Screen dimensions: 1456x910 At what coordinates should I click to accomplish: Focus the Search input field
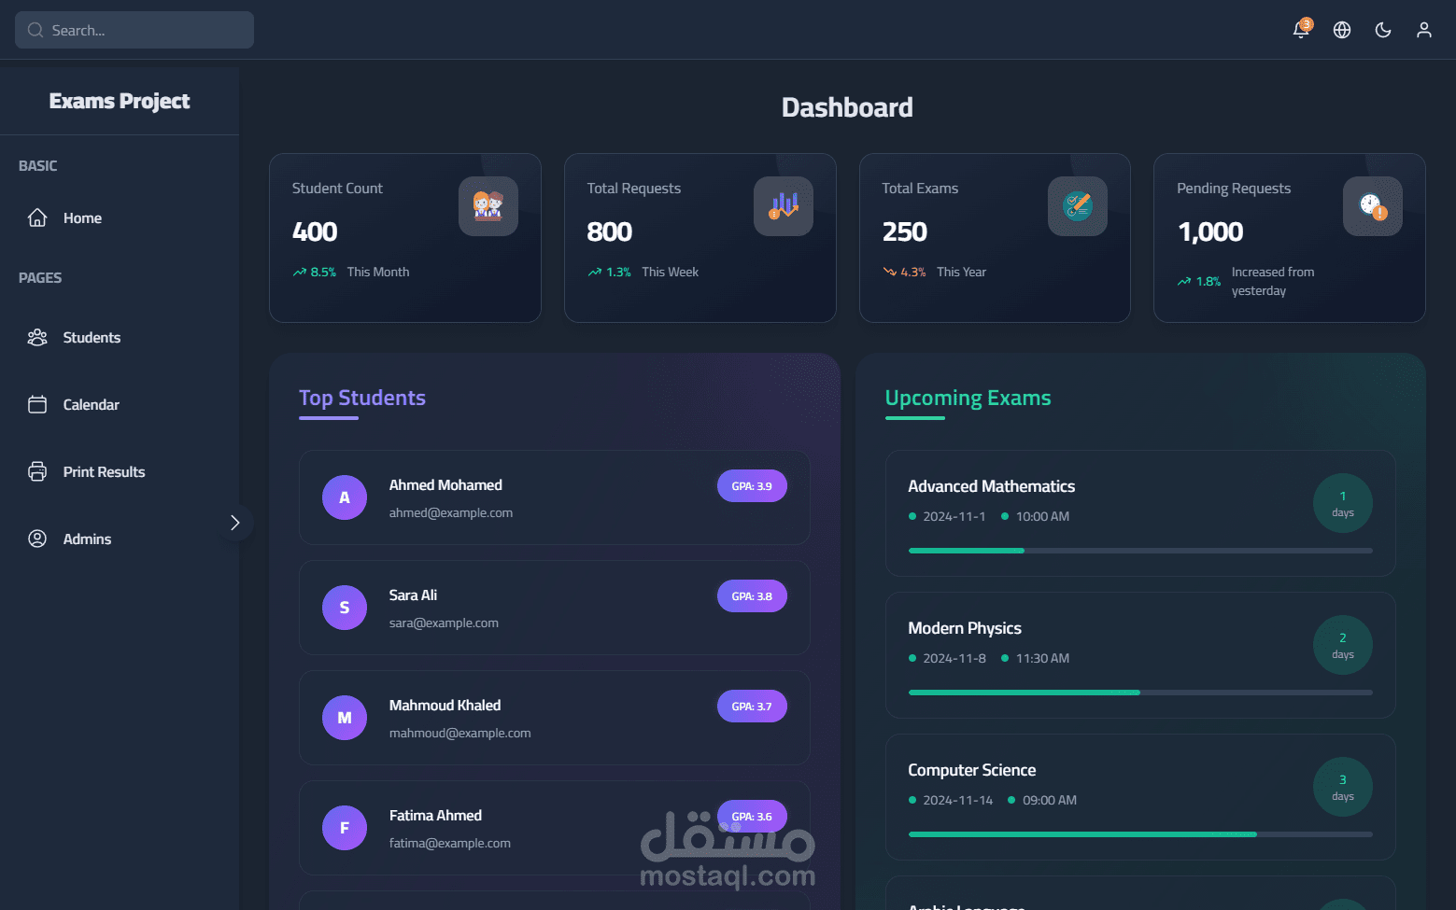tap(134, 30)
